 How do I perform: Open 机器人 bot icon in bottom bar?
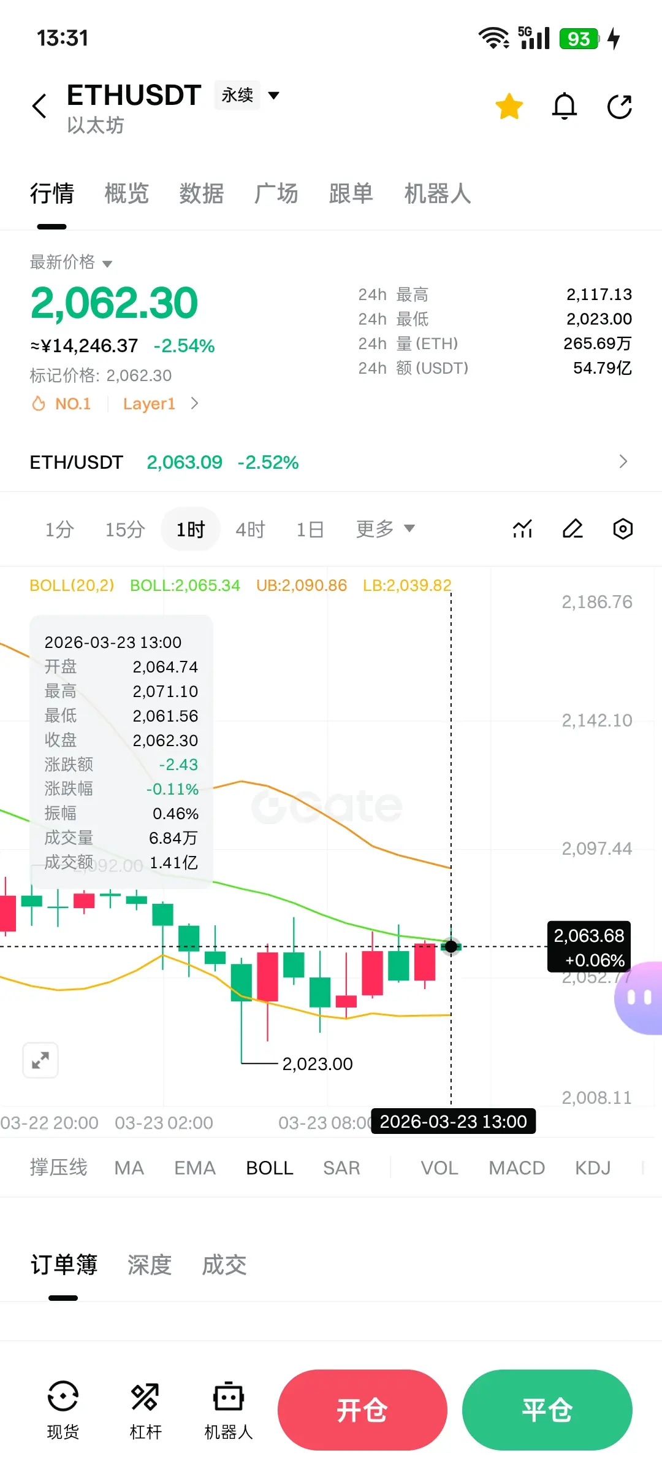pos(229,1410)
